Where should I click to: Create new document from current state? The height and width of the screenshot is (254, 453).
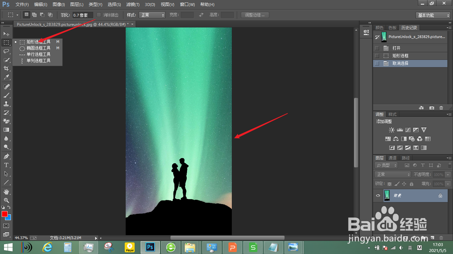coord(421,108)
